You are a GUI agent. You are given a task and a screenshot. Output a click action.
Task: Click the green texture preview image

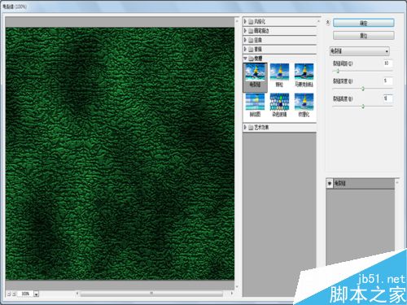pyautogui.click(x=120, y=154)
